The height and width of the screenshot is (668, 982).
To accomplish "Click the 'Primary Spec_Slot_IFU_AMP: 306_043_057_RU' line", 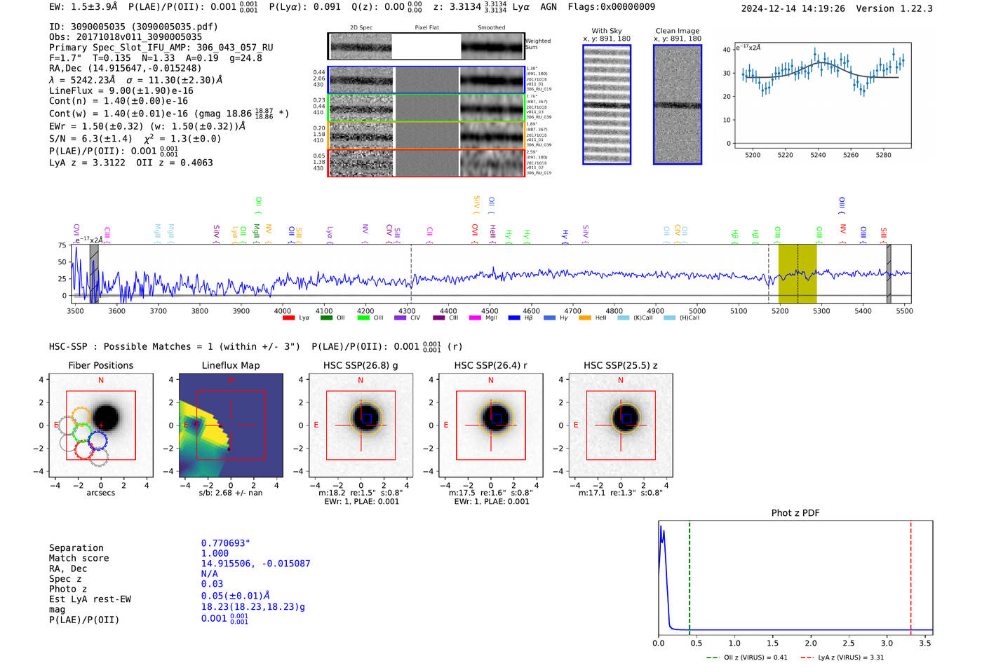I will (161, 48).
